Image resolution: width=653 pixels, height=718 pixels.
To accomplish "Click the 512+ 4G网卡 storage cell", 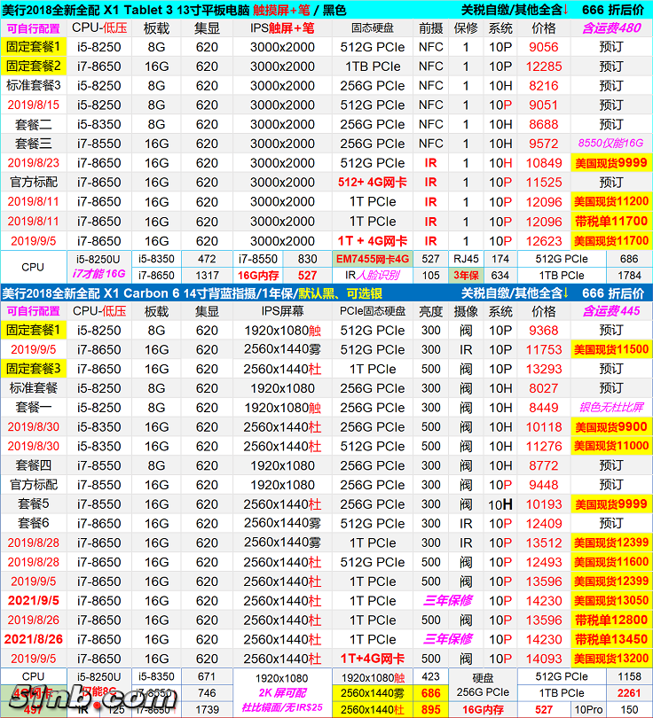I will click(373, 183).
